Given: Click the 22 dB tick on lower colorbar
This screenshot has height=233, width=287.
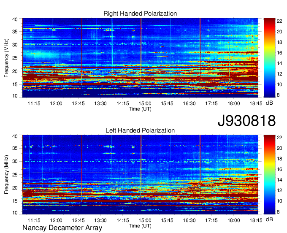Looking at the screenshot, I should point(279,138).
